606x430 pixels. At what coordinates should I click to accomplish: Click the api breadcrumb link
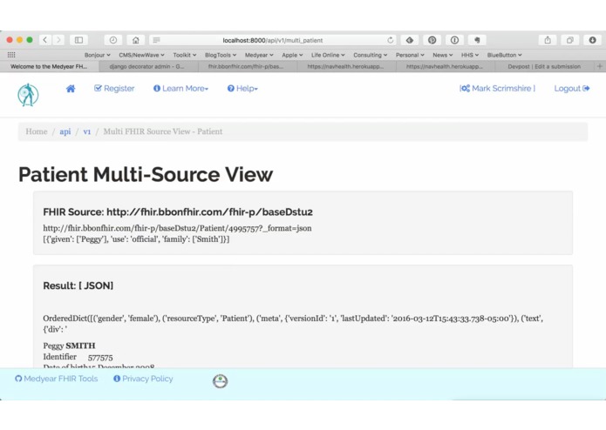65,131
